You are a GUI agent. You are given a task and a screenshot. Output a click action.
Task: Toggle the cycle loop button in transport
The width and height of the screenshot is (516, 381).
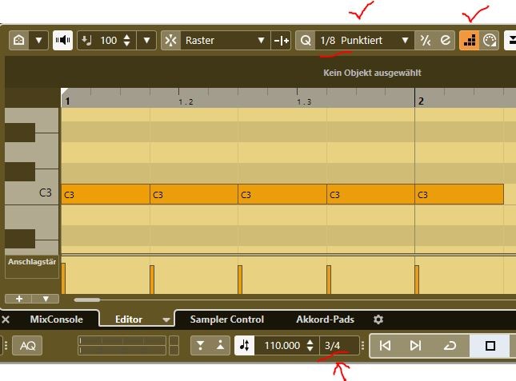(449, 346)
